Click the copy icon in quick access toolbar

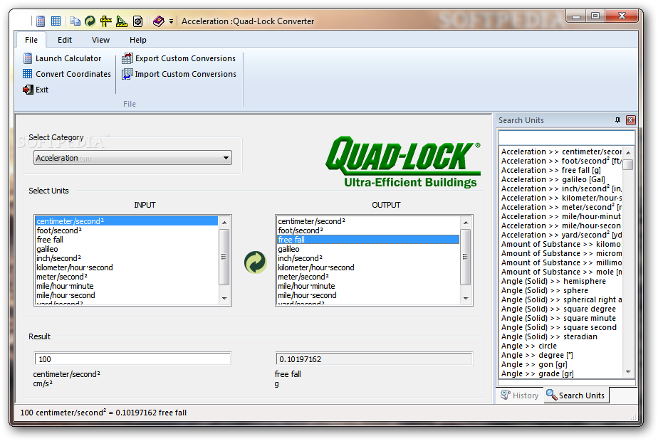(x=75, y=21)
